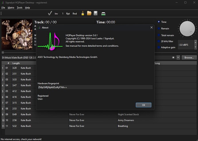Click the volume knob control
Viewport: 198px width, 141px height.
[x=187, y=29]
